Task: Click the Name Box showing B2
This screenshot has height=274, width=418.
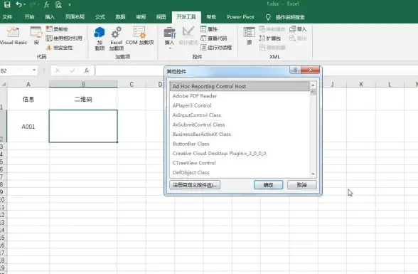Action: (16, 70)
